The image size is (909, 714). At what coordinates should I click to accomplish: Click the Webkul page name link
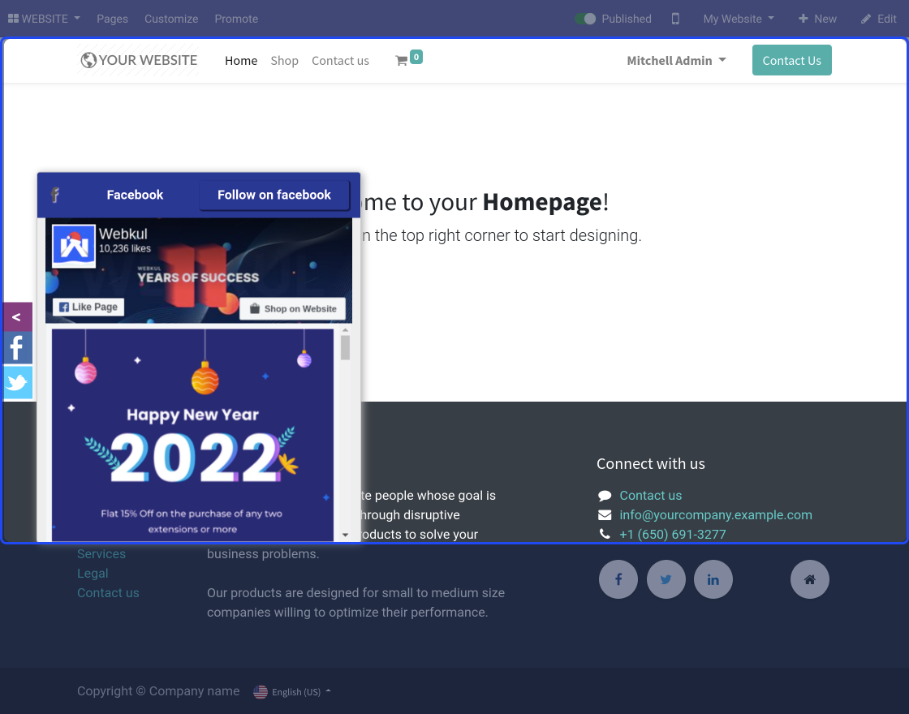point(123,234)
